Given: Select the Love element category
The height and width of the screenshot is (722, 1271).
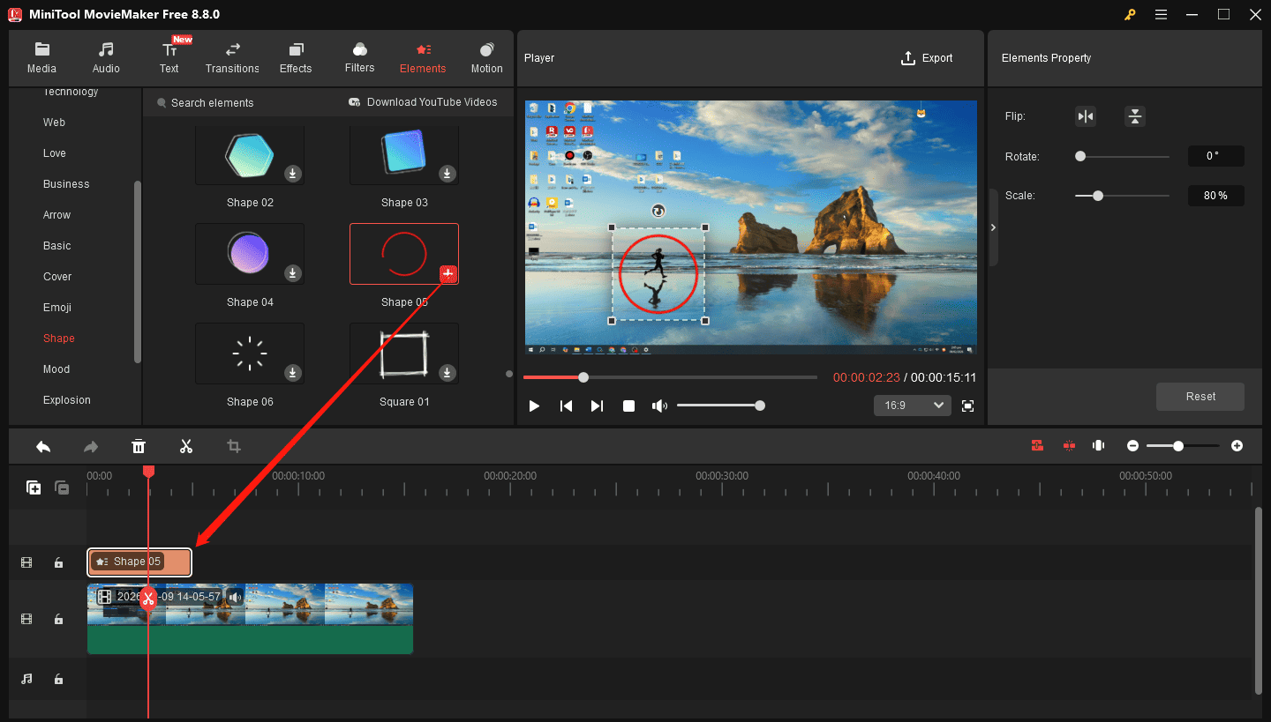Looking at the screenshot, I should point(55,153).
